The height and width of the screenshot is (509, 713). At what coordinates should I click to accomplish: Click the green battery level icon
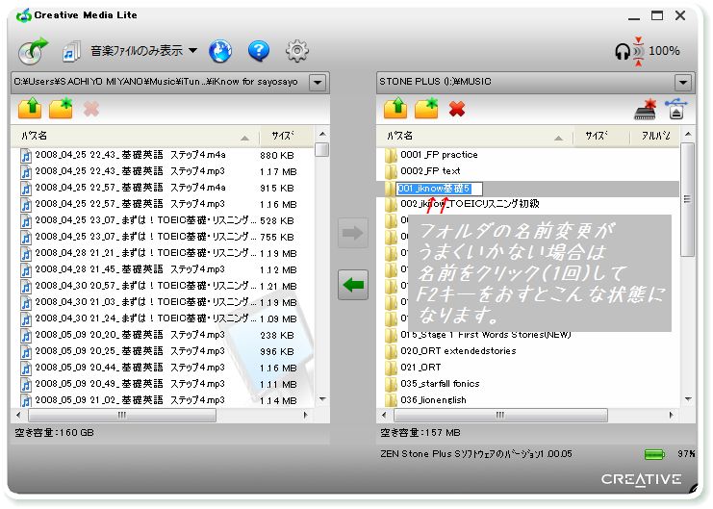pos(654,454)
